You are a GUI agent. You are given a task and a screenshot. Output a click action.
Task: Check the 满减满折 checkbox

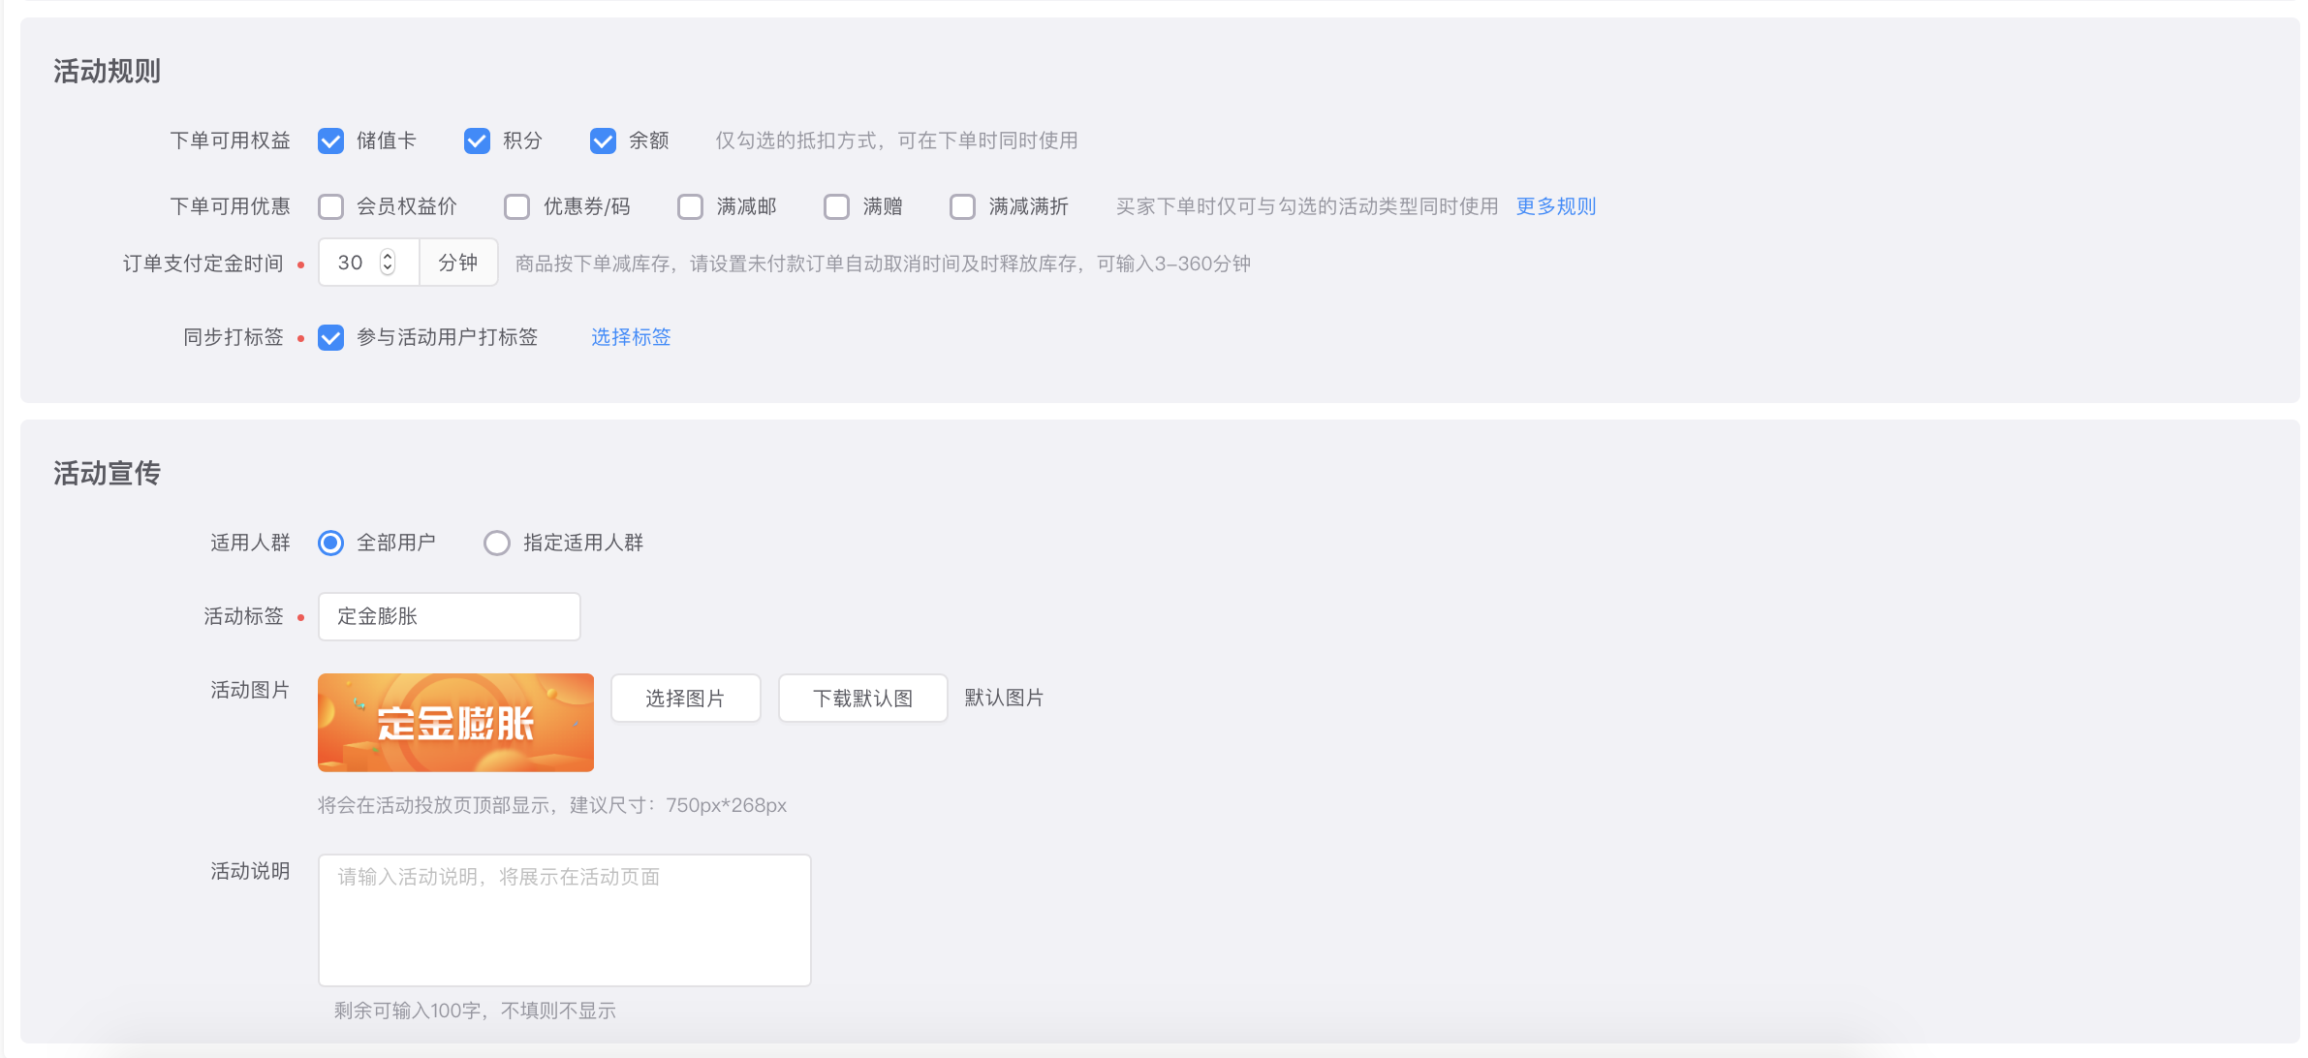[962, 207]
